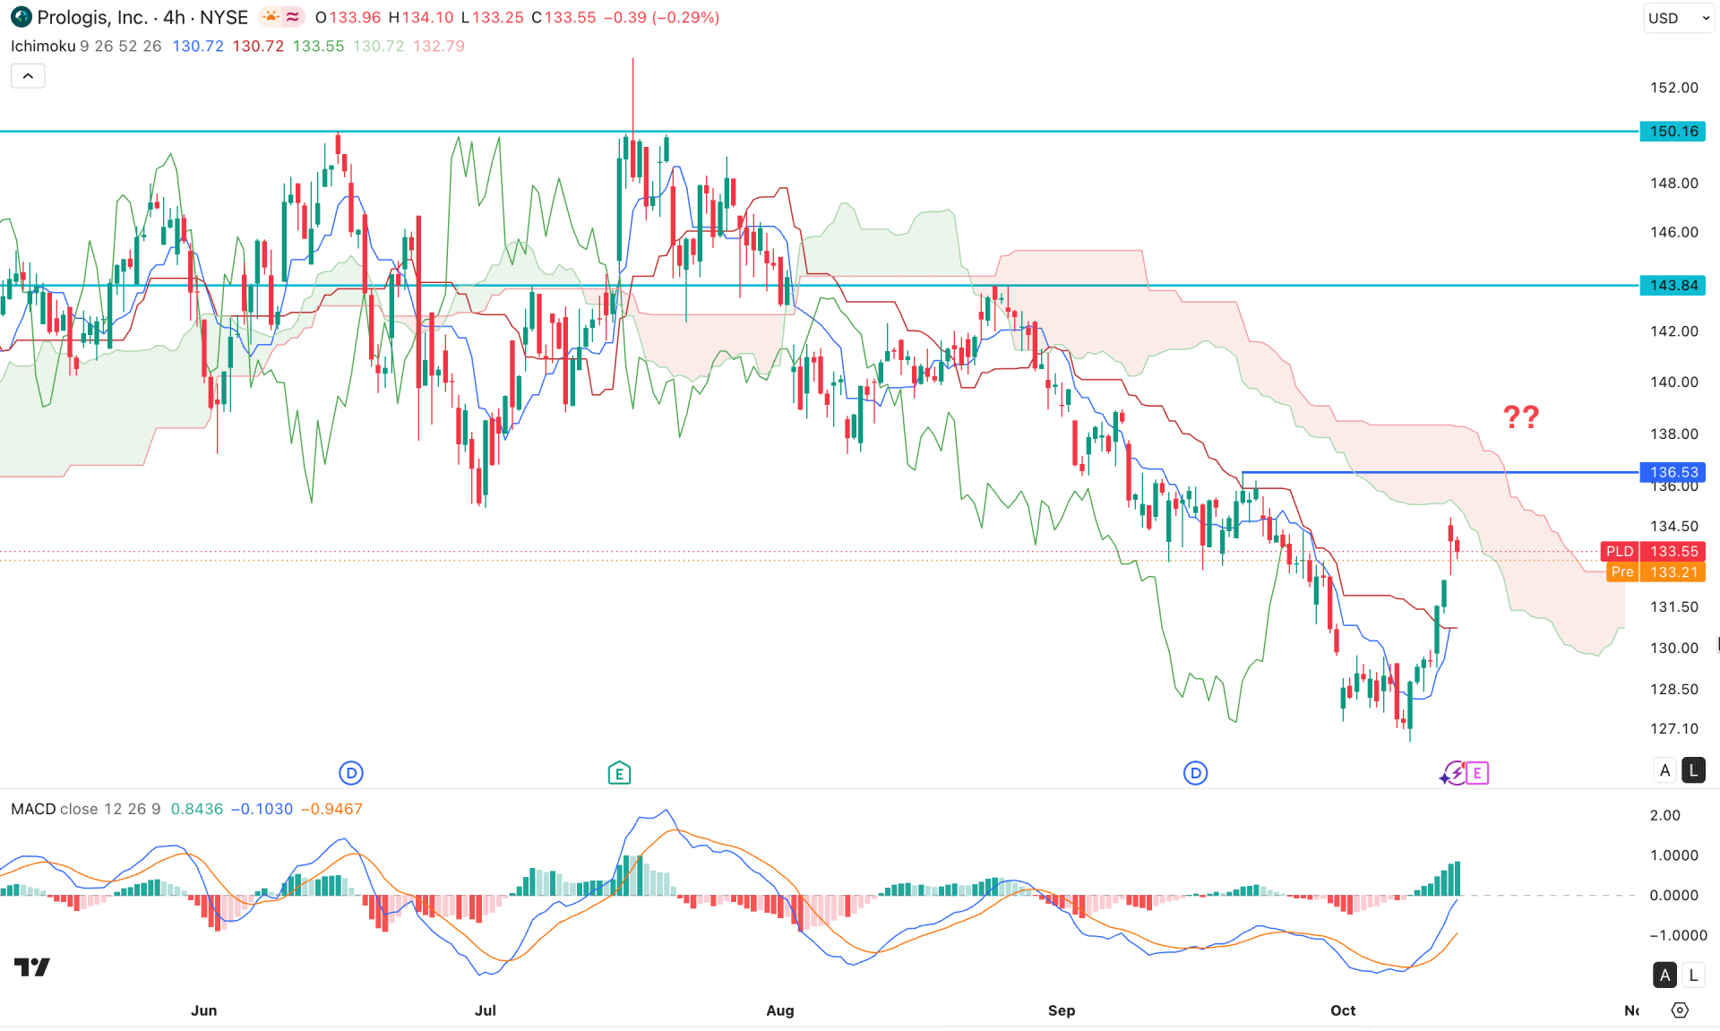
Task: Toggle auto scale A on main chart
Action: tap(1665, 770)
